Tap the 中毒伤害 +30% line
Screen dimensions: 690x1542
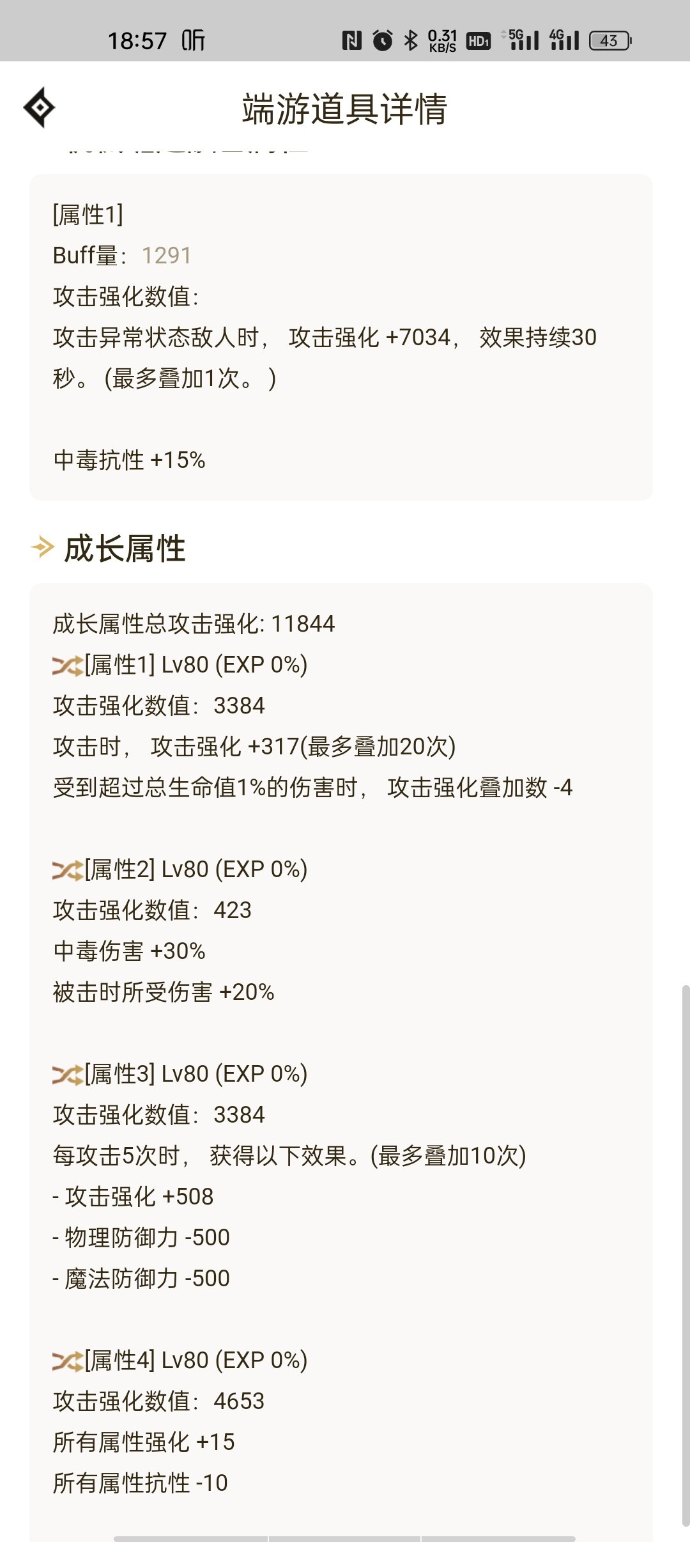129,951
